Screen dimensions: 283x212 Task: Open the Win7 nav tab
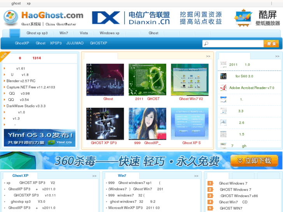[64, 33]
